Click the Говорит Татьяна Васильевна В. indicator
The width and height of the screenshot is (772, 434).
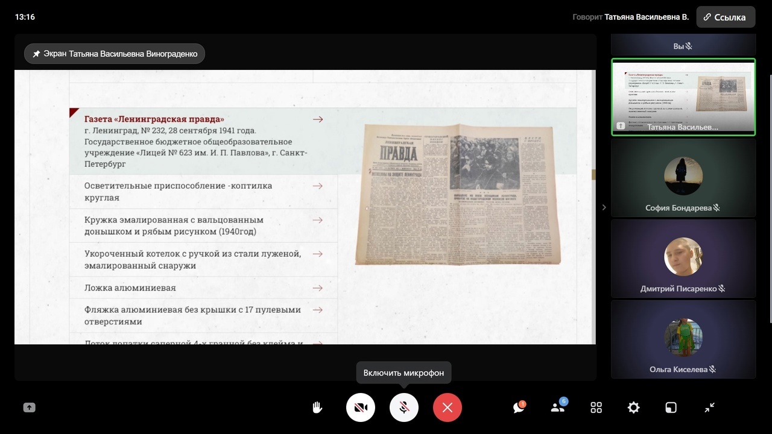click(630, 17)
